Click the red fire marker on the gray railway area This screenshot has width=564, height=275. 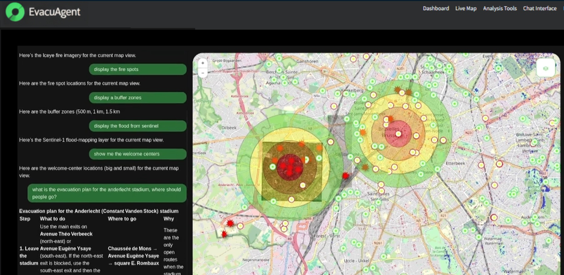[345, 175]
